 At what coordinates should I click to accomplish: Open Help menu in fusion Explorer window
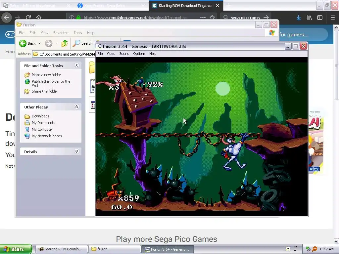[x=90, y=33]
